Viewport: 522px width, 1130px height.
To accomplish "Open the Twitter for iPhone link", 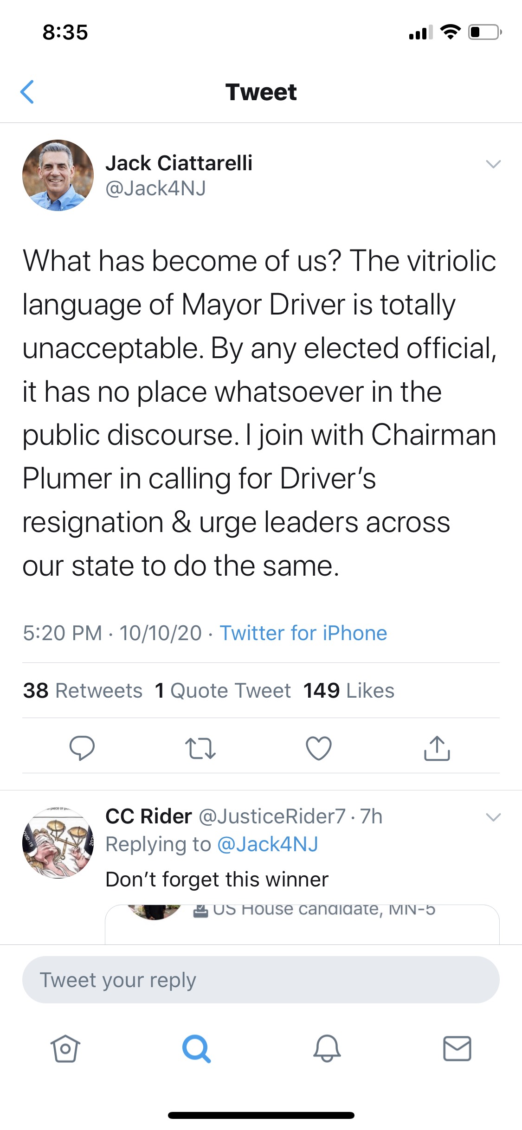I will 303,633.
